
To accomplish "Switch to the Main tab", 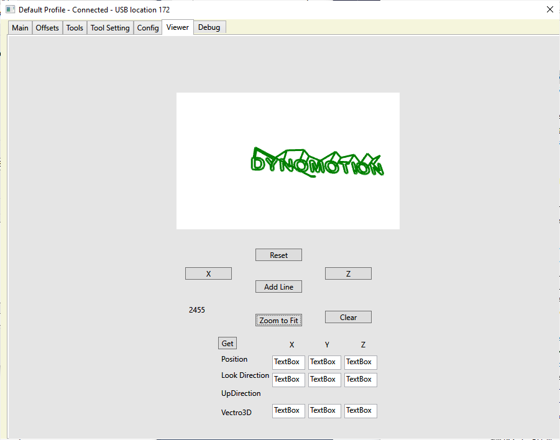I will pos(20,28).
